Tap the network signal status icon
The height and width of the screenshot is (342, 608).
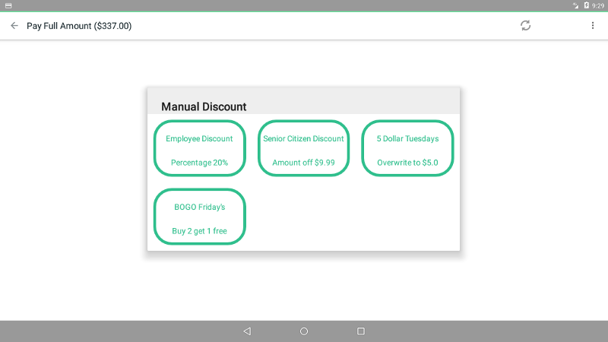(x=576, y=5)
